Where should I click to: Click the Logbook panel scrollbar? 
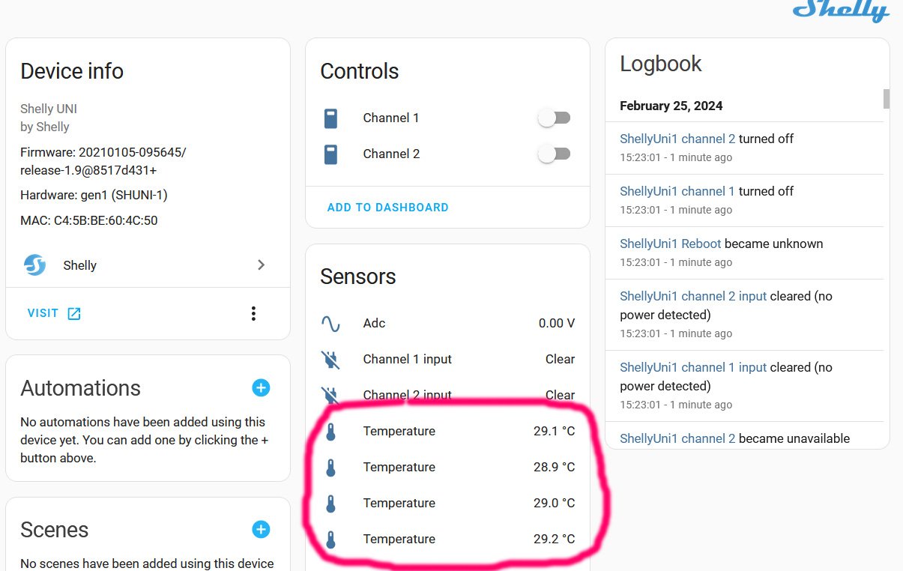[887, 99]
